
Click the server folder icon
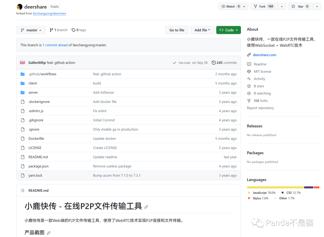point(23,93)
